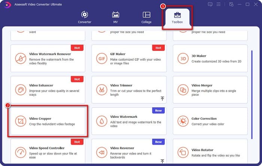Switch to the MV tab
262x166 pixels.
tap(116, 17)
